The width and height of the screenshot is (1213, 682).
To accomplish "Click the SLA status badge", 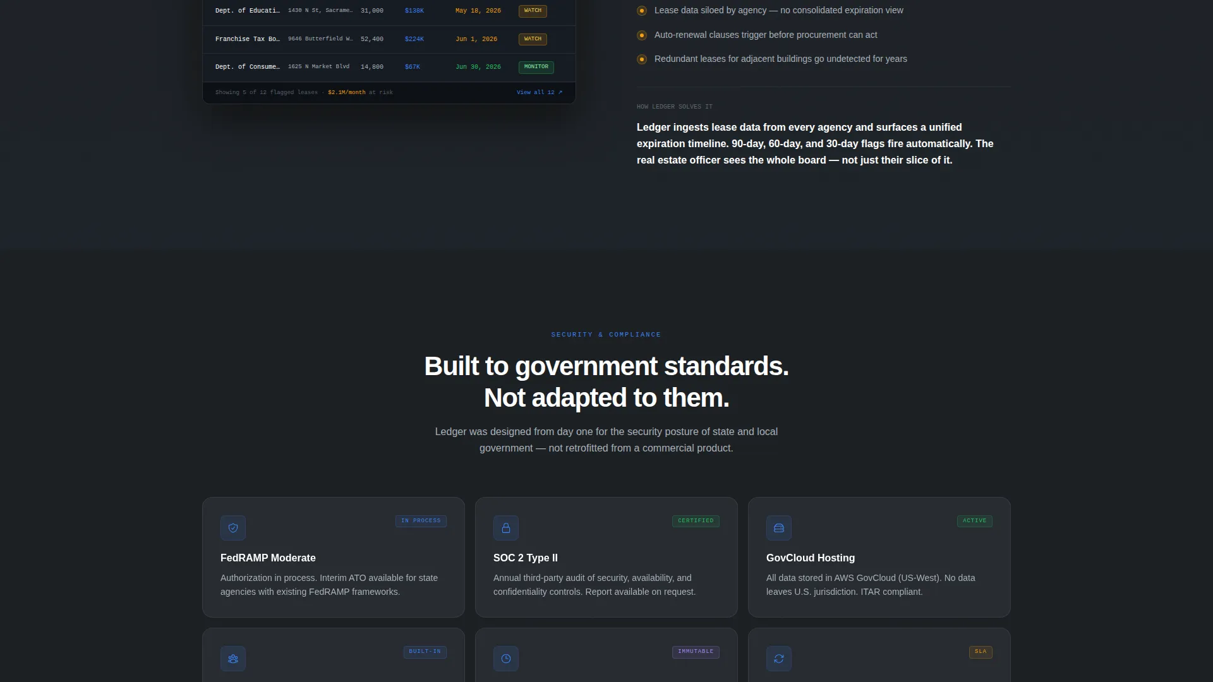I will coord(981,652).
